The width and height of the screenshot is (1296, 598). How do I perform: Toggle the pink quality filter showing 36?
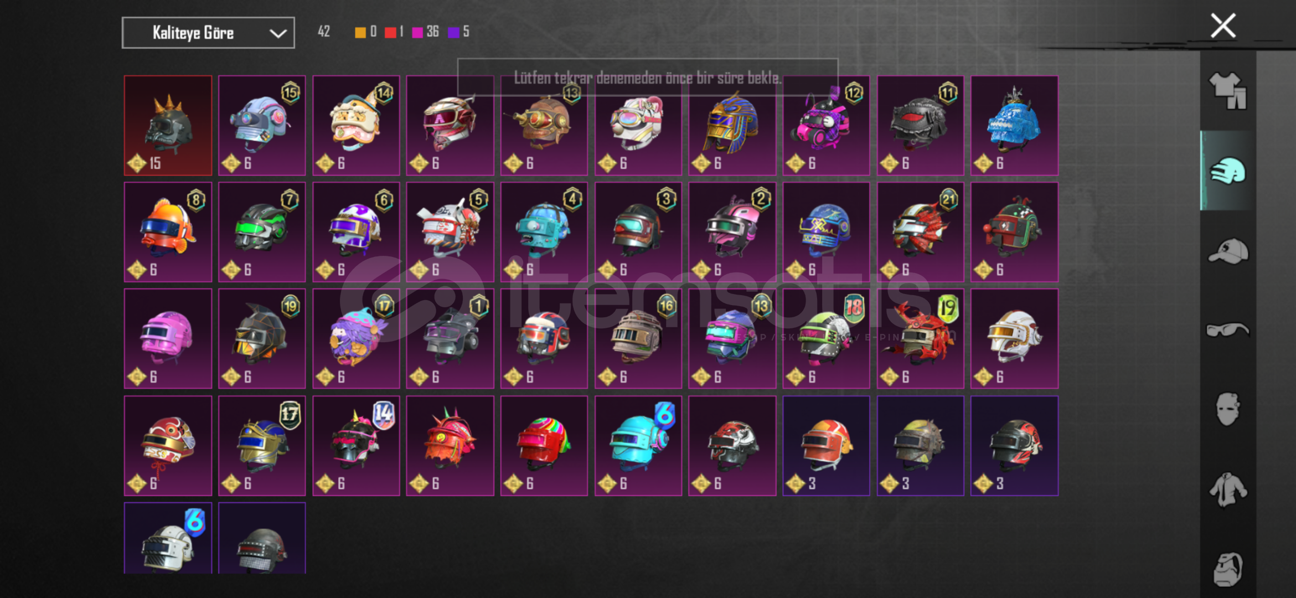click(425, 32)
